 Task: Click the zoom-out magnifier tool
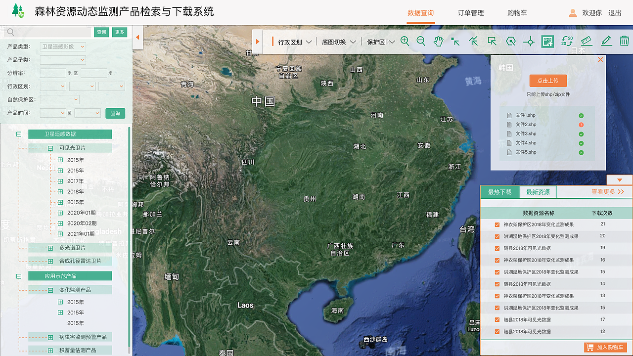point(421,42)
